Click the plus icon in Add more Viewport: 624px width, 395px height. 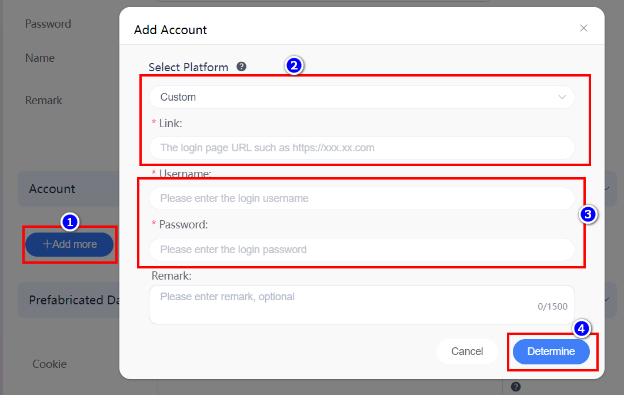[x=47, y=244]
